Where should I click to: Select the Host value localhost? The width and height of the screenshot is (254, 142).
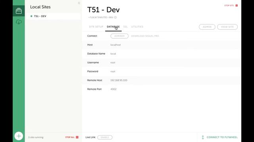coord(115,45)
